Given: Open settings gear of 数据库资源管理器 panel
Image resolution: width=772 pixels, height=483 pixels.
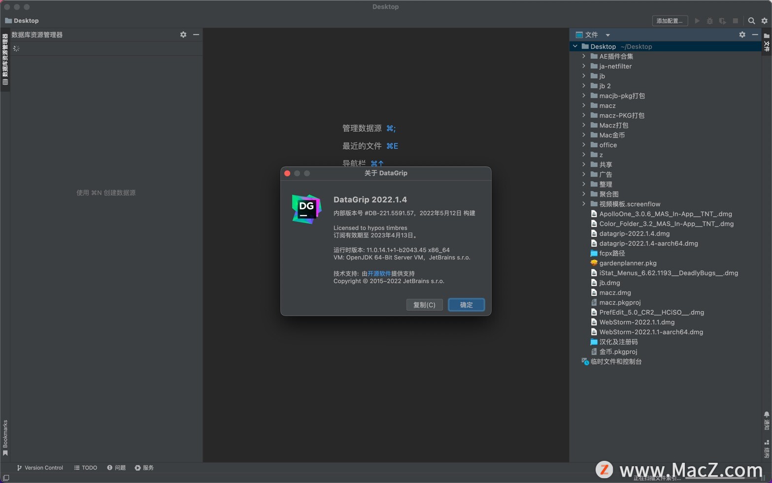Looking at the screenshot, I should pyautogui.click(x=183, y=34).
